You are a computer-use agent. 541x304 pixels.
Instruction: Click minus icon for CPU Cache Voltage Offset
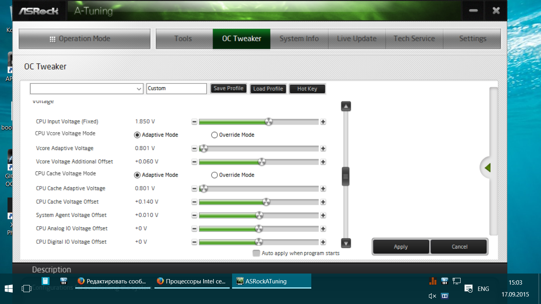click(x=194, y=202)
